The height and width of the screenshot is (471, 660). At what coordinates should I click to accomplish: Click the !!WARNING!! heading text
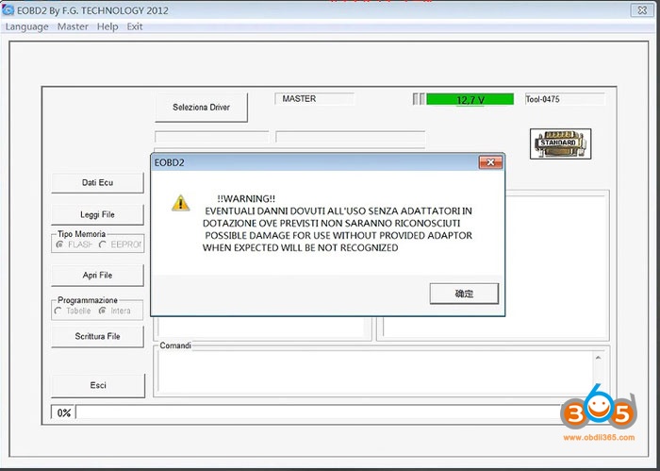point(246,198)
